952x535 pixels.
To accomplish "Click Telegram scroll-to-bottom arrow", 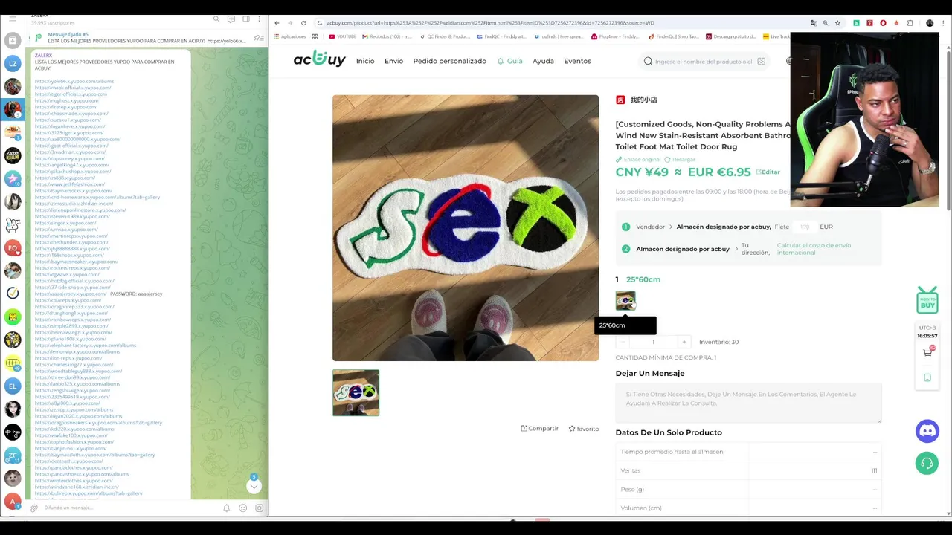I will click(x=254, y=486).
